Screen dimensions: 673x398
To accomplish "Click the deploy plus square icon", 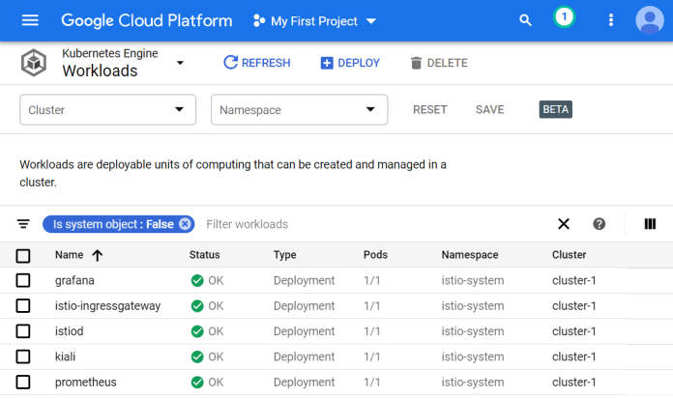I will (x=327, y=63).
